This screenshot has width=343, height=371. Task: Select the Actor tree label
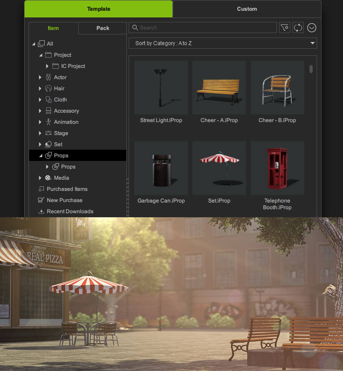60,77
